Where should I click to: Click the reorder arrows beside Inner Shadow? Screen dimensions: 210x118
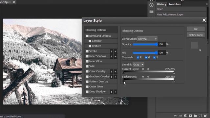[x=112, y=56]
